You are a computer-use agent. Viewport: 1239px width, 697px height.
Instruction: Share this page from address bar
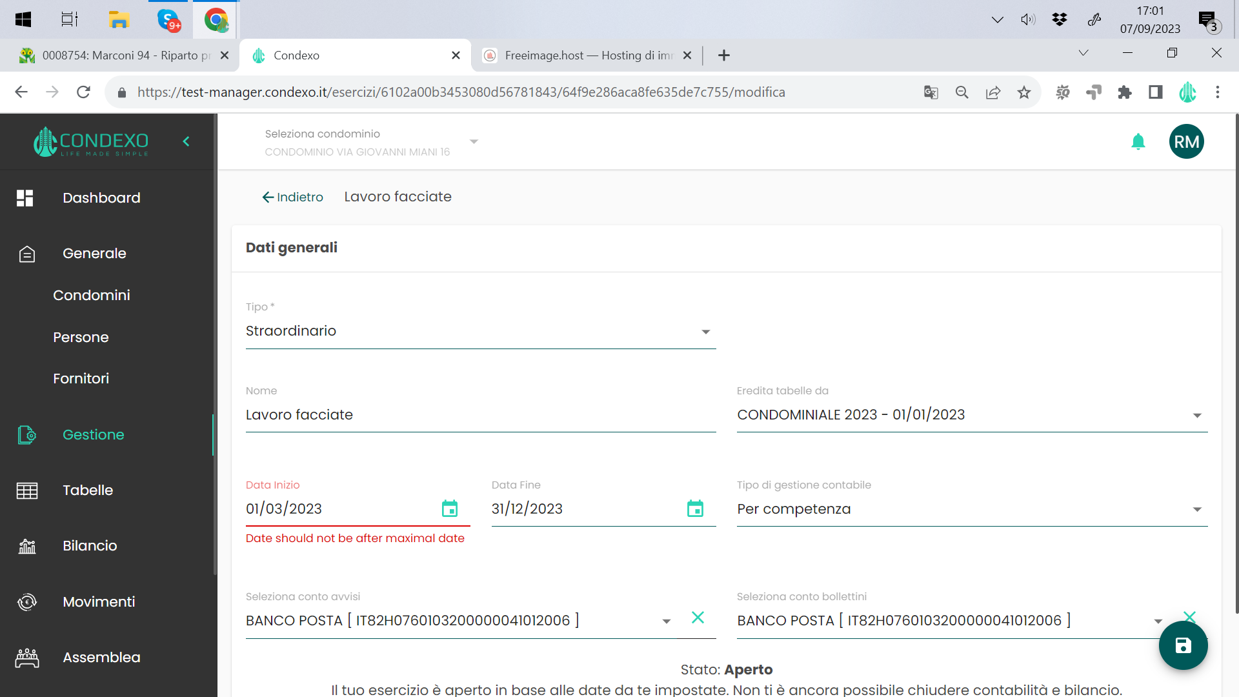pyautogui.click(x=993, y=92)
